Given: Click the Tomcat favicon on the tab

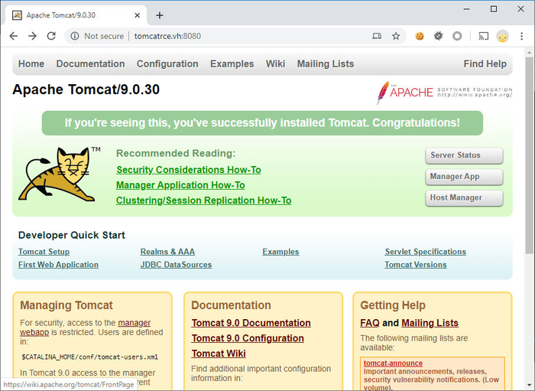Looking at the screenshot, I should (x=17, y=15).
